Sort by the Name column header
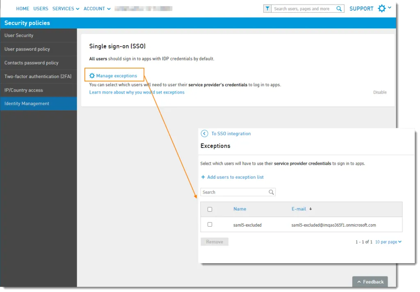The width and height of the screenshot is (420, 292). click(x=240, y=209)
